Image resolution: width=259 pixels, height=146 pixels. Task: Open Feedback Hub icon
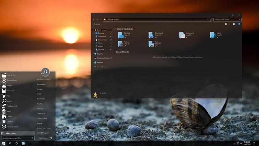tap(4, 106)
